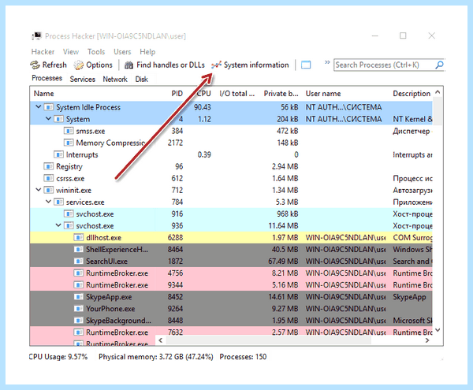The width and height of the screenshot is (473, 390).
Task: Select the svchost.exe row with PID 936
Action: (231, 226)
